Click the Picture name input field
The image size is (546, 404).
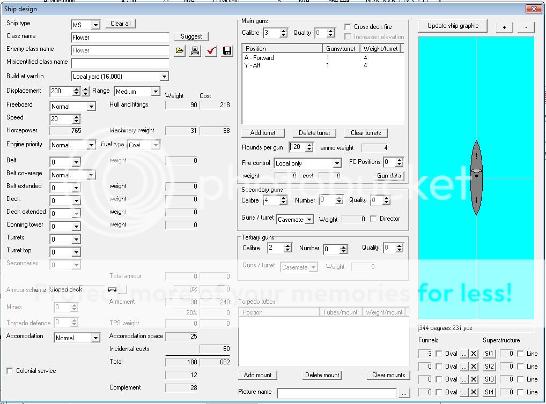337,393
